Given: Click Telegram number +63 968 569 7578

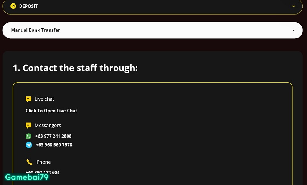Looking at the screenshot, I should (54, 145).
